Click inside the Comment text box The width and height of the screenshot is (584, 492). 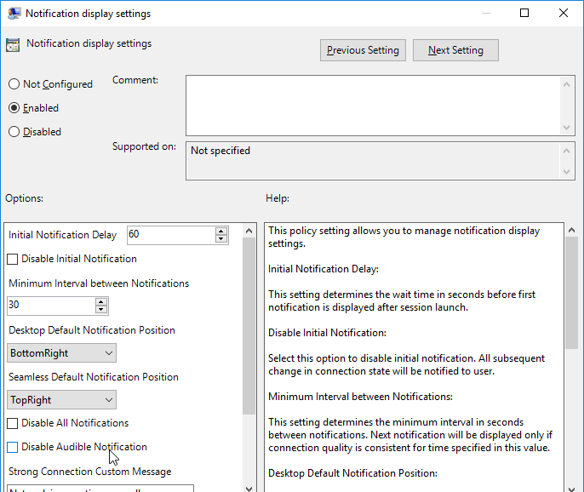coord(372,105)
